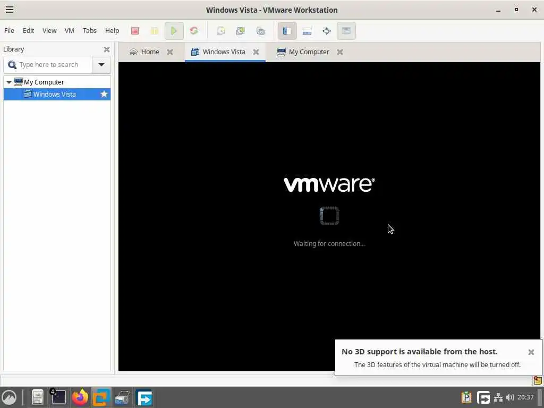Click the VMware Workstation taskbar icon
The image size is (544, 408).
point(101,397)
